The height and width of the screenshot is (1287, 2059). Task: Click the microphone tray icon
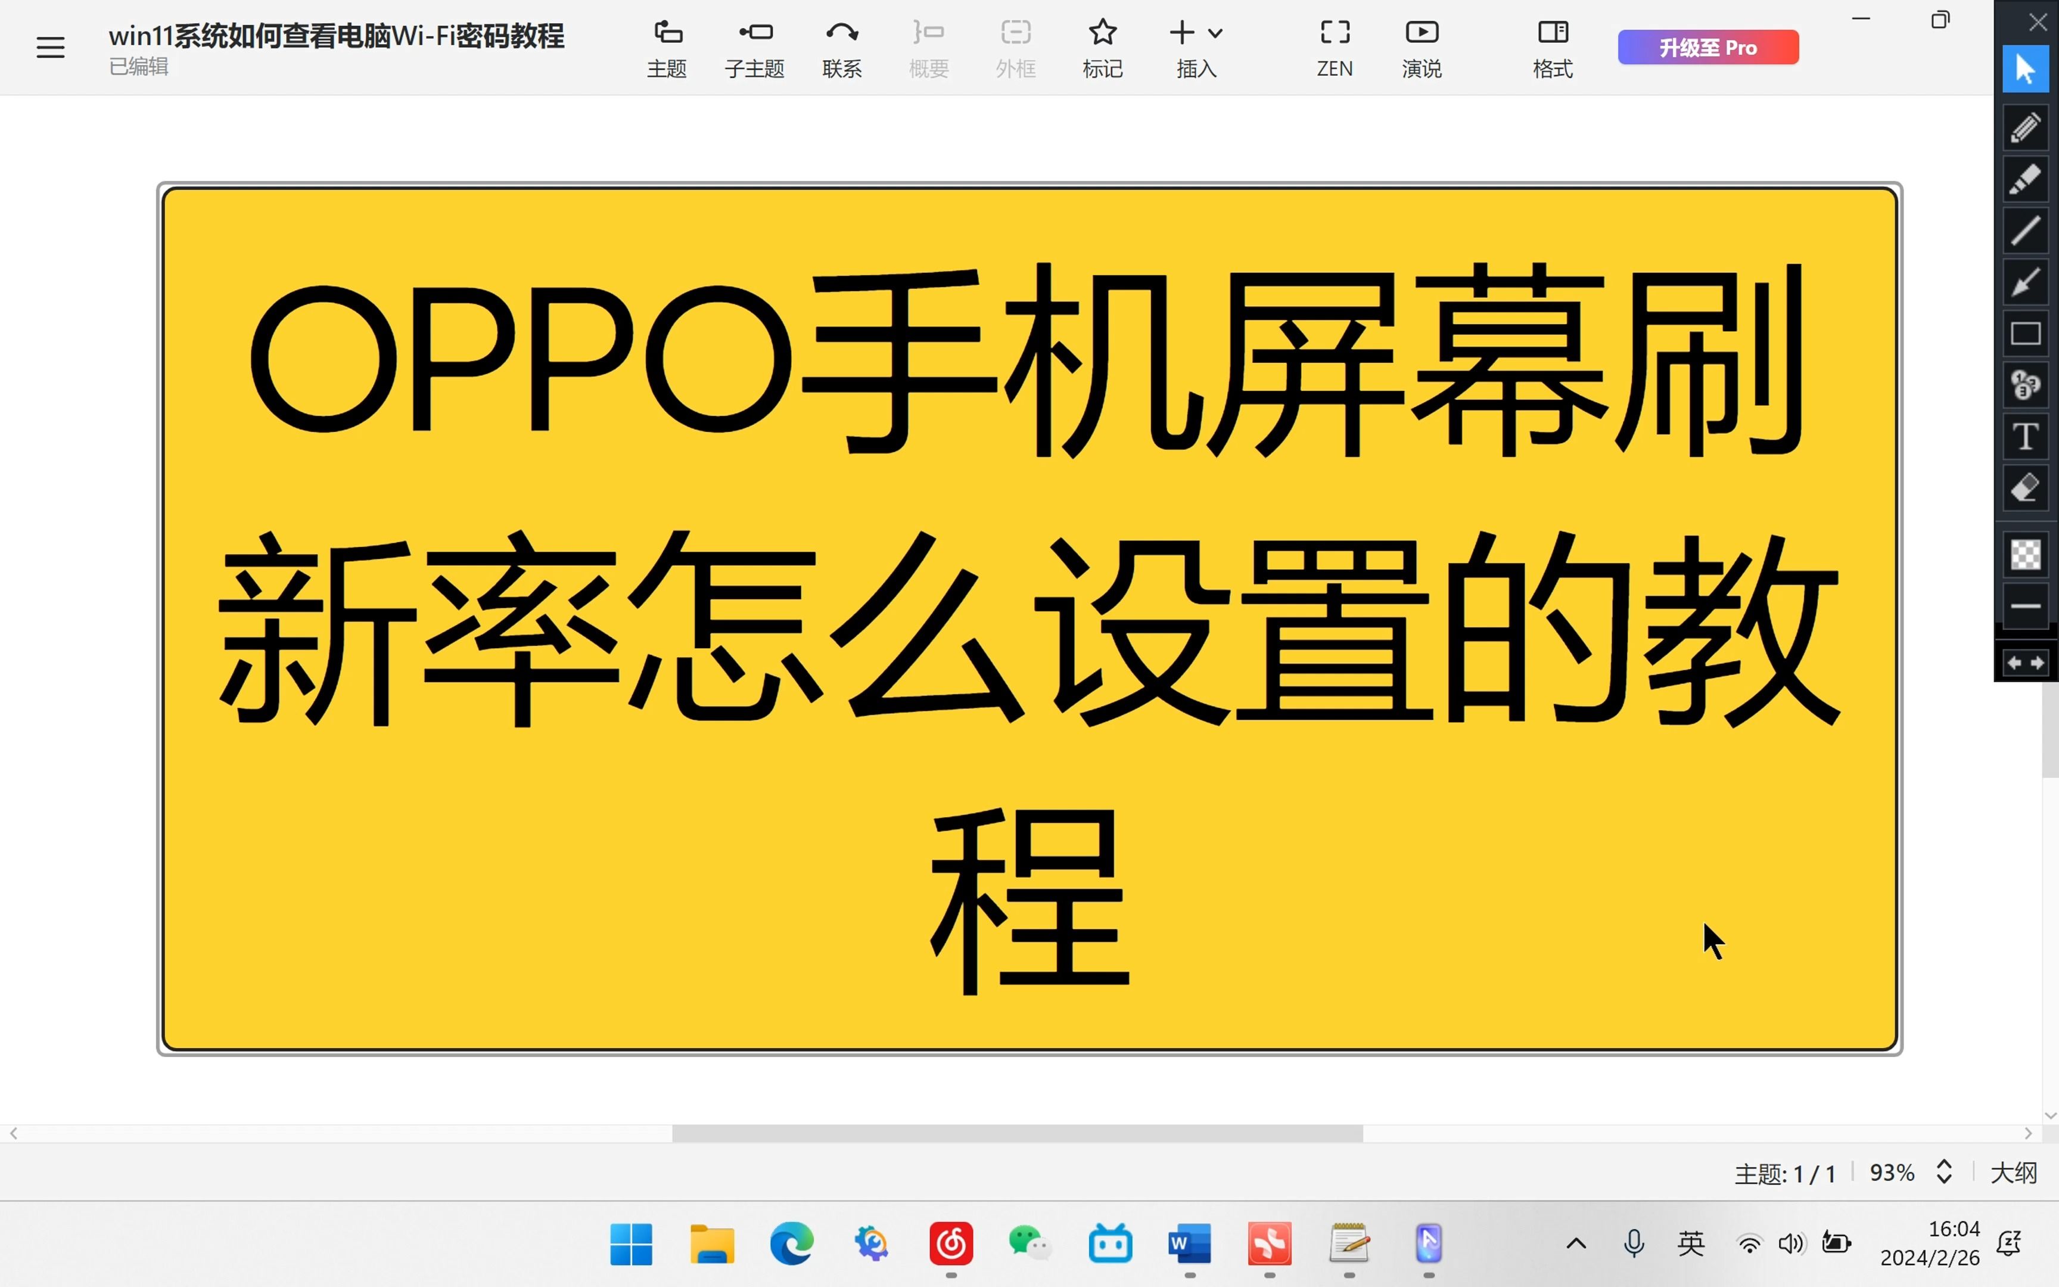(1634, 1244)
